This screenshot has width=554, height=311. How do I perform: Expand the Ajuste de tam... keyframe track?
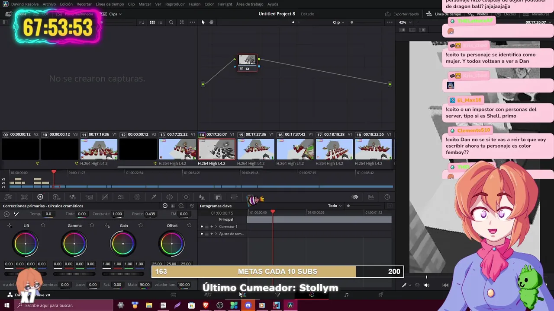click(216, 234)
